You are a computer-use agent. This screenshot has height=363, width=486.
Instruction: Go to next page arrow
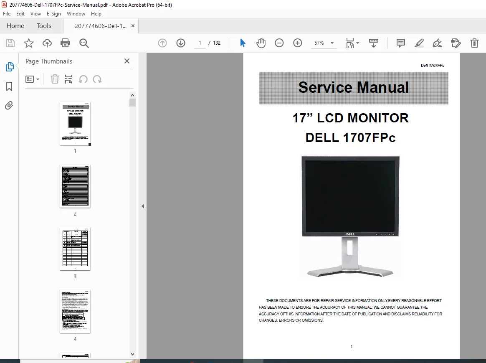point(181,43)
